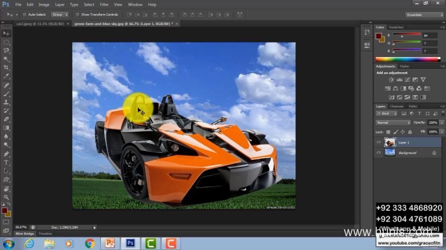Open the Mini Bridge panel tab

click(25, 233)
